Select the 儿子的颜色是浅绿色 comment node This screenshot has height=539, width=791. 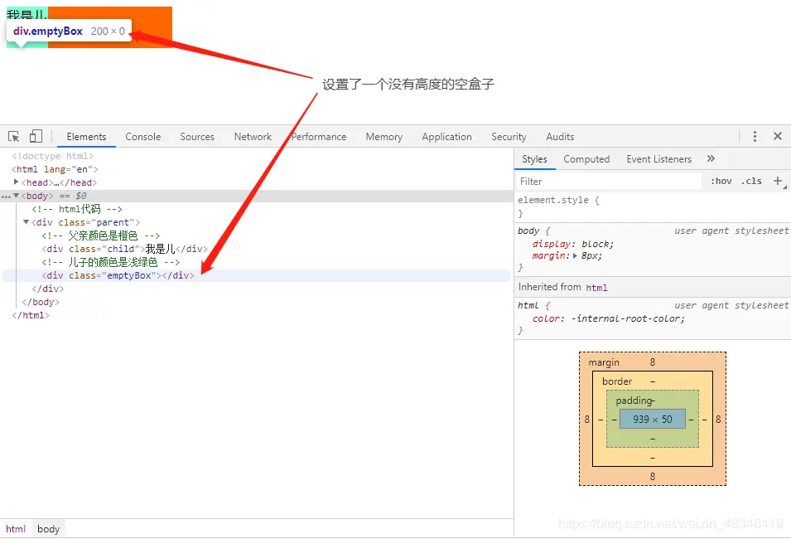click(x=110, y=262)
